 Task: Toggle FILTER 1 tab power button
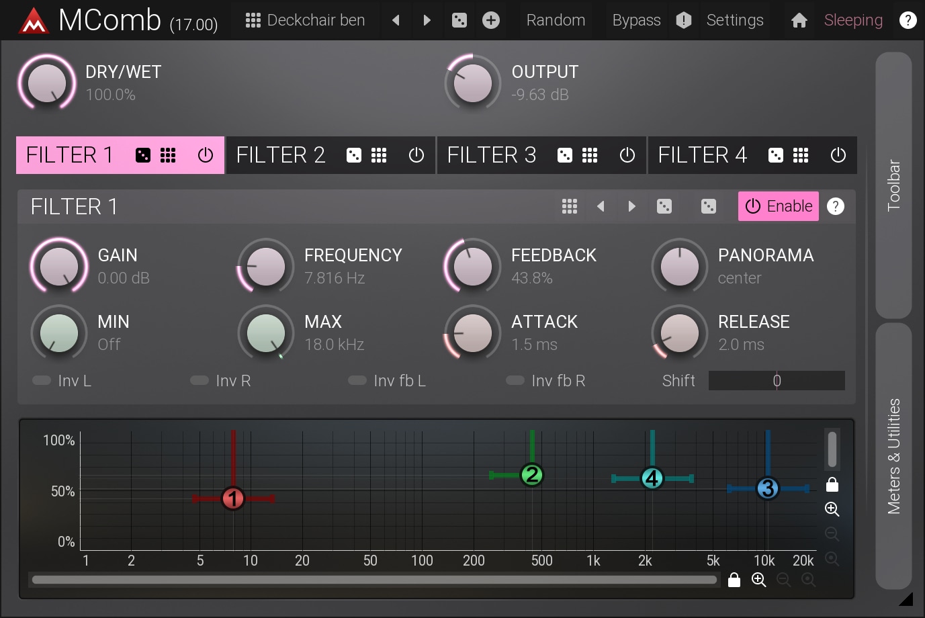pos(206,155)
